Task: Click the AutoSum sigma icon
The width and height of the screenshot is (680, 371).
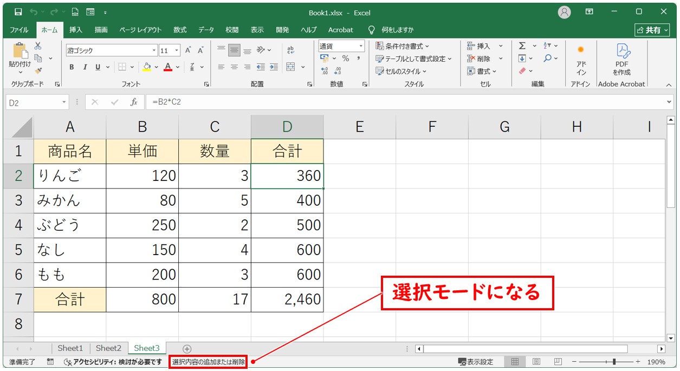Action: [522, 46]
